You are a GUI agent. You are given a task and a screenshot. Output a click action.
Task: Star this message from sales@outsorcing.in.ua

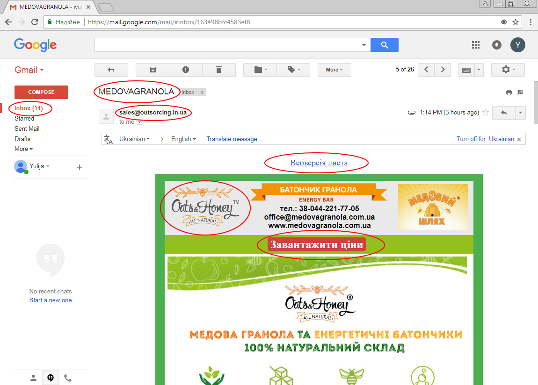[486, 113]
